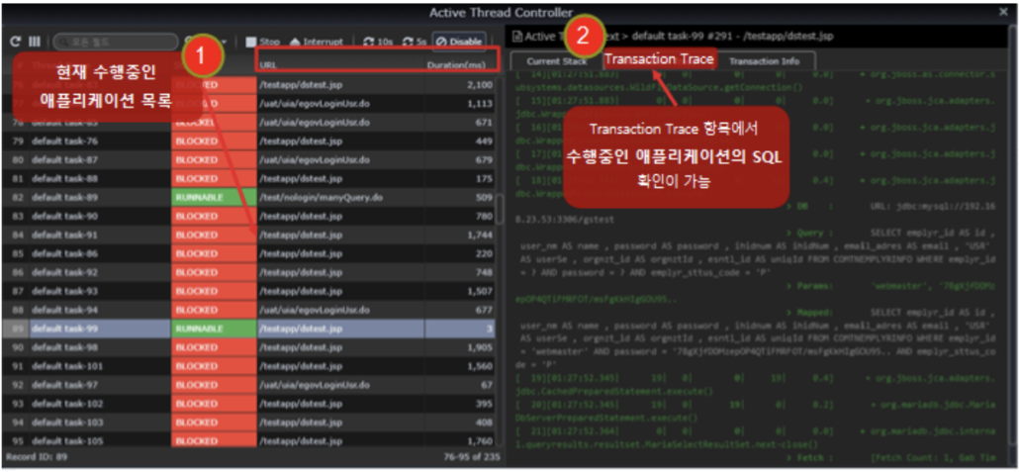Click the refresh icon in the toolbar
Image resolution: width=1019 pixels, height=472 pixels.
click(15, 42)
